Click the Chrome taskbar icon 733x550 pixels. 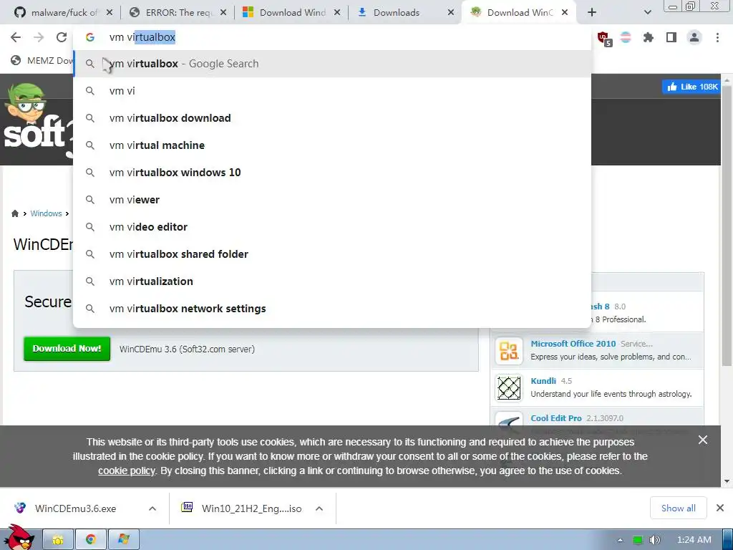pyautogui.click(x=91, y=540)
